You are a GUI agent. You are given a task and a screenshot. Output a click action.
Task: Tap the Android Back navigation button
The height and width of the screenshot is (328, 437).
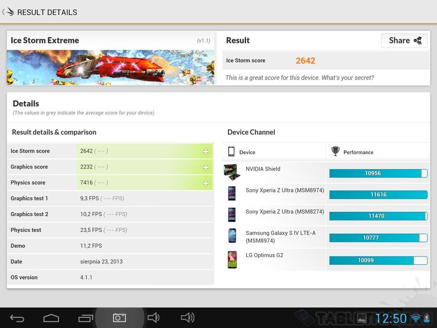point(17,318)
